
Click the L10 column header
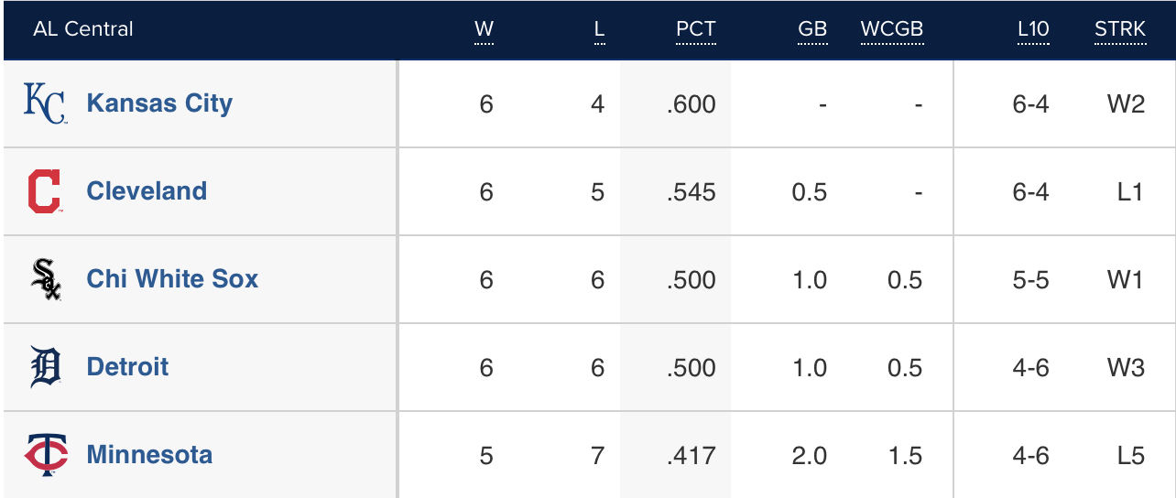pos(1033,29)
